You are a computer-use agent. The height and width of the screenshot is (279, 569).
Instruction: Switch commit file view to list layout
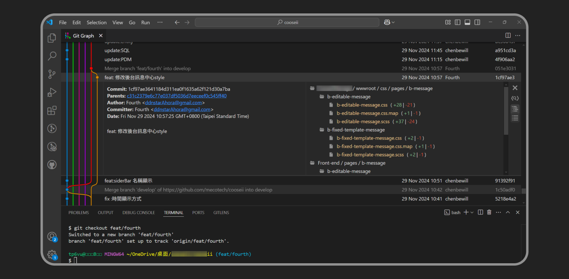click(x=515, y=117)
